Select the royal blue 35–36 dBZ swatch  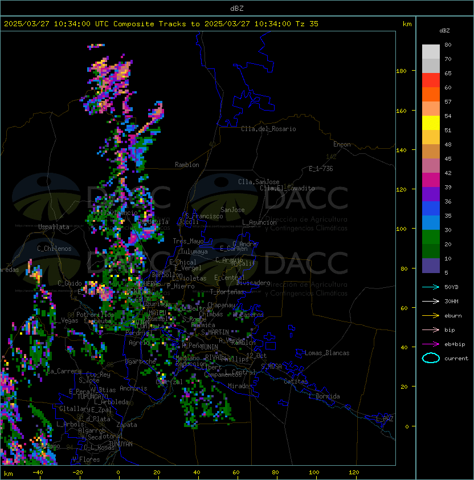pos(431,208)
